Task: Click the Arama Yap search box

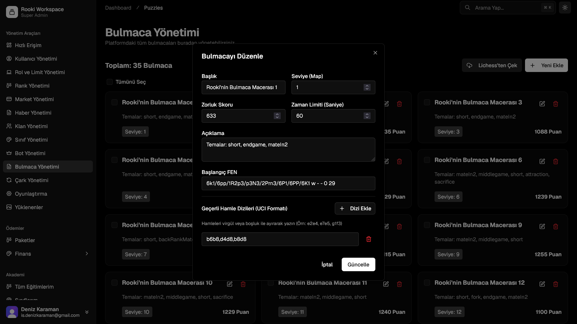Action: click(508, 7)
